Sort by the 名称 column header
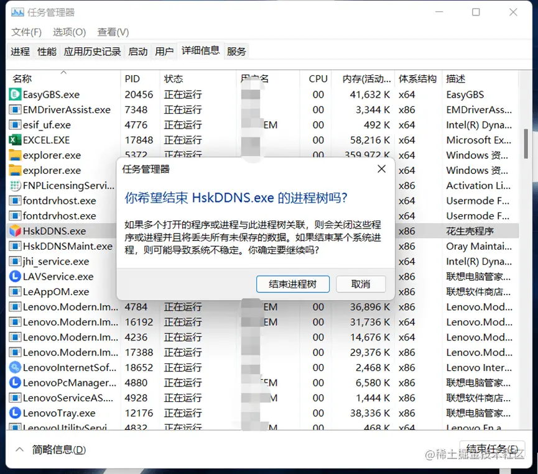Screen dimensions: 538x474 (x=64, y=79)
